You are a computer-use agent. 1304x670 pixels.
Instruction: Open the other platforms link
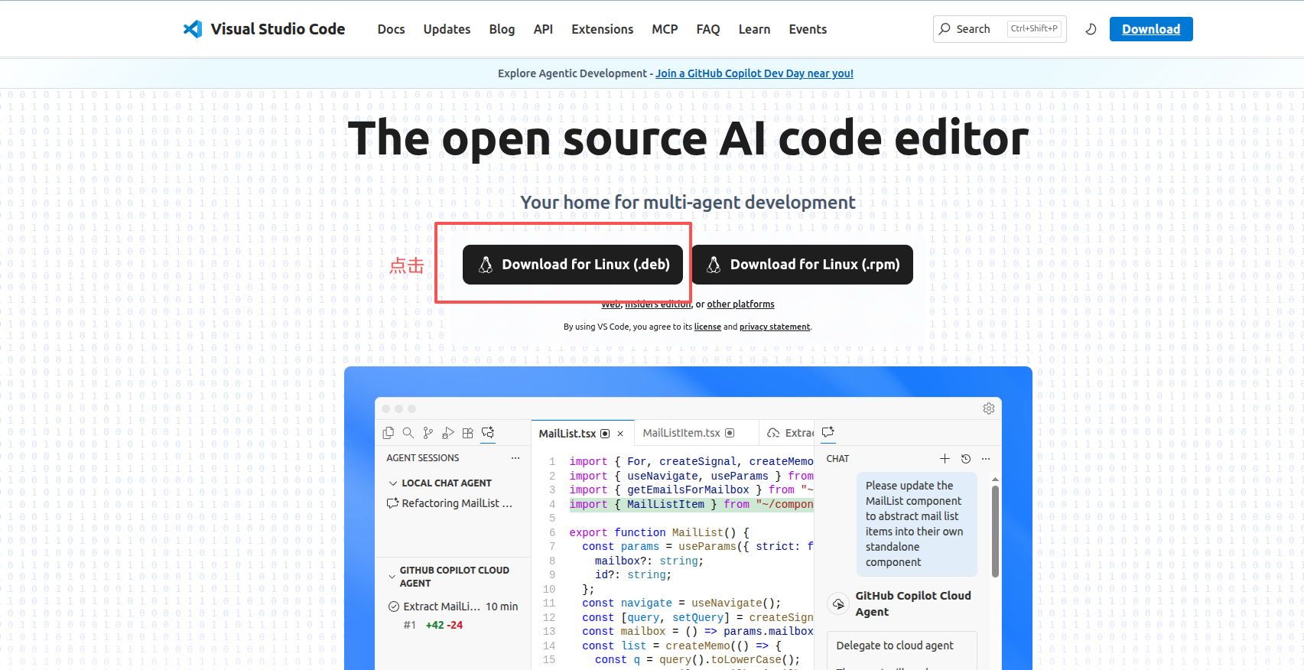(740, 304)
